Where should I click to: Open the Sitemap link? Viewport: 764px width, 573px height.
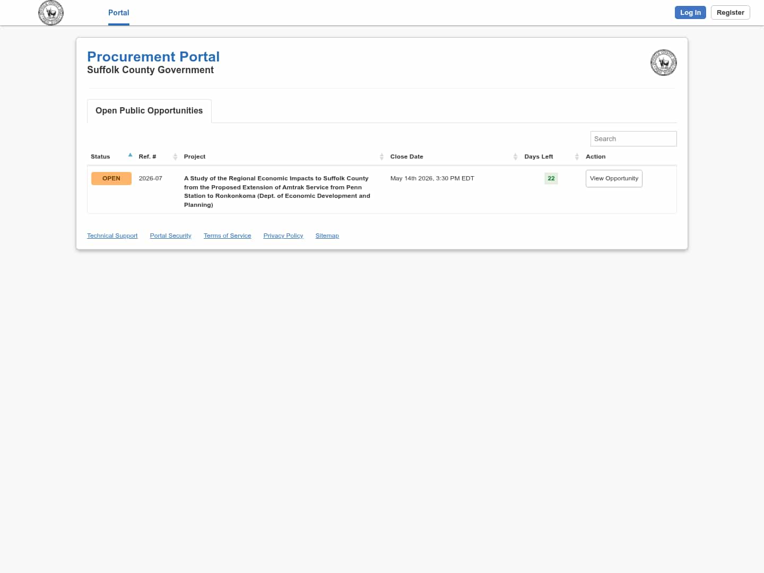point(327,236)
